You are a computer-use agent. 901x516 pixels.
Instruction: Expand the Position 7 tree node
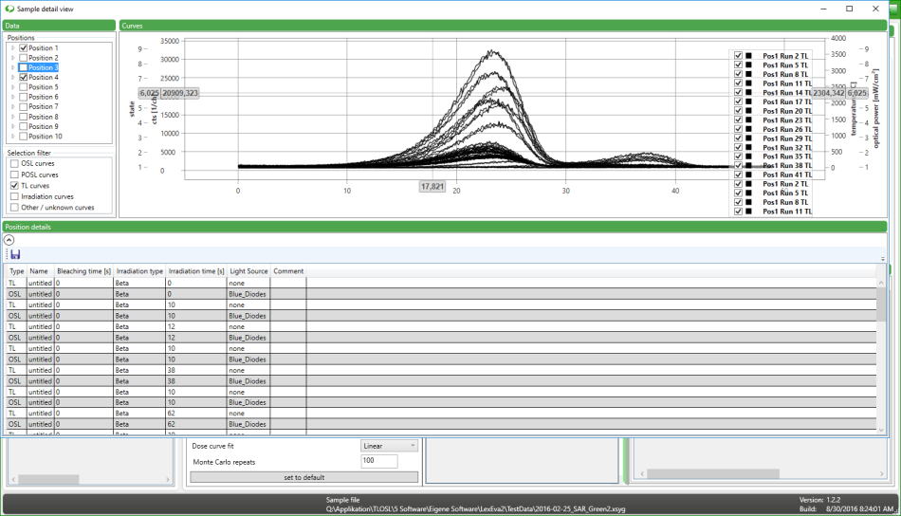(12, 107)
